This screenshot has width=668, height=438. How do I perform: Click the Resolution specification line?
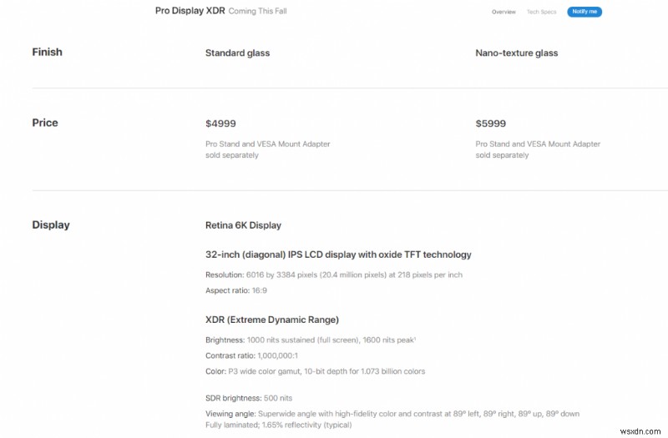coord(334,274)
